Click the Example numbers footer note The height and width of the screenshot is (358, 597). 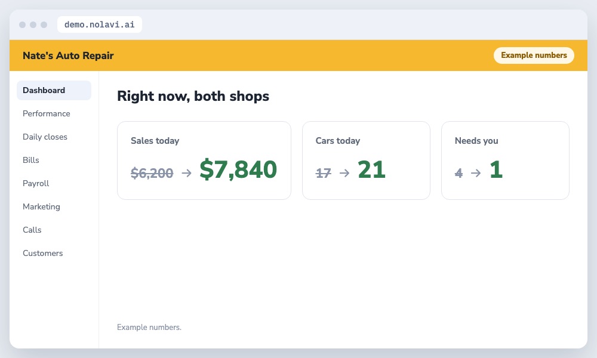pyautogui.click(x=149, y=327)
